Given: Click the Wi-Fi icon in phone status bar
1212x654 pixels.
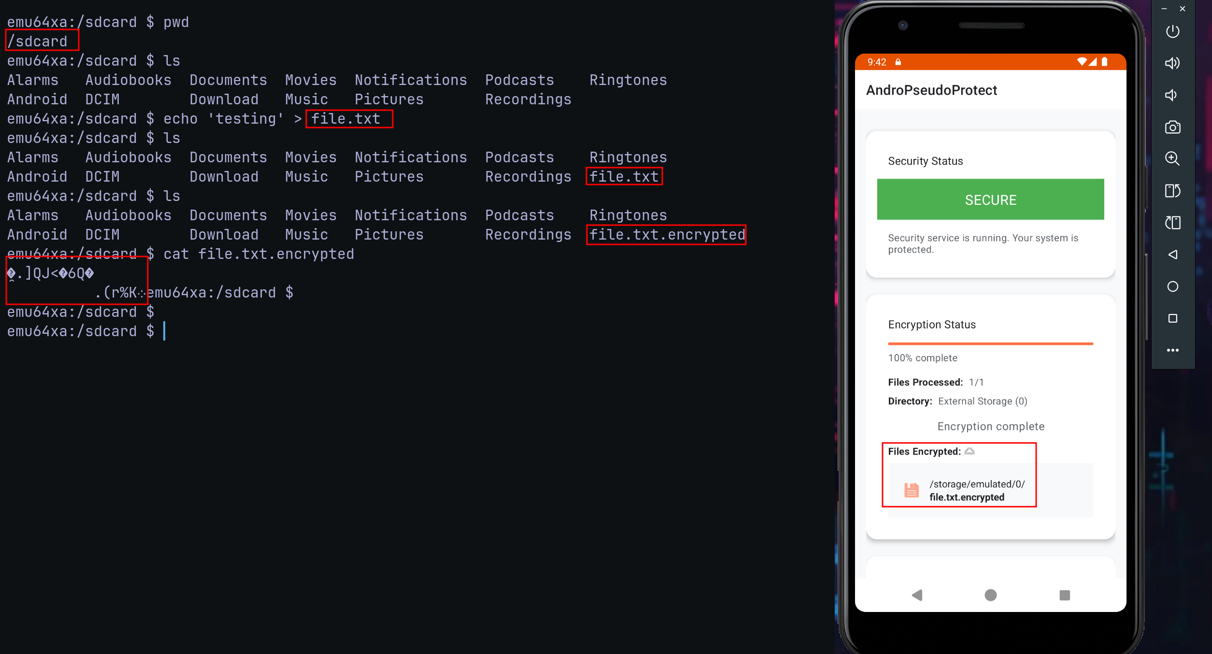Looking at the screenshot, I should point(1082,62).
